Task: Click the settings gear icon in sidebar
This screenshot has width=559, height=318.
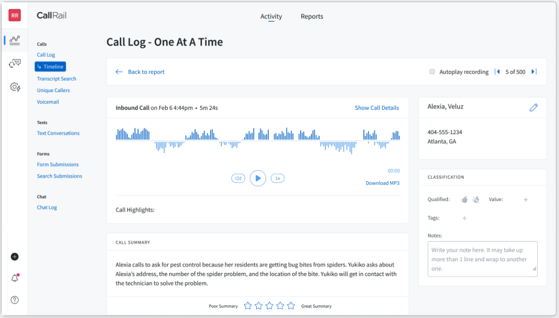Action: [x=15, y=87]
